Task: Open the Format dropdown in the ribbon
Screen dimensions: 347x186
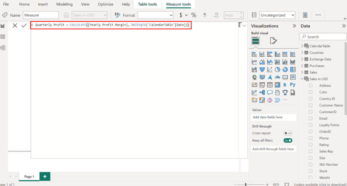Action: pos(155,15)
